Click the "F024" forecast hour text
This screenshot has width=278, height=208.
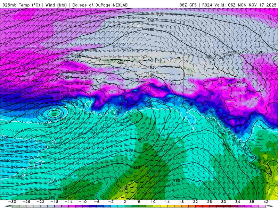coord(207,5)
